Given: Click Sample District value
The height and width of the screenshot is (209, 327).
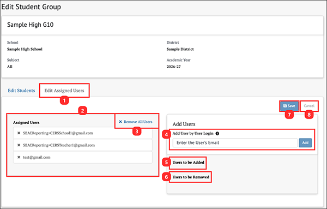Looking at the screenshot, I should click(x=180, y=49).
